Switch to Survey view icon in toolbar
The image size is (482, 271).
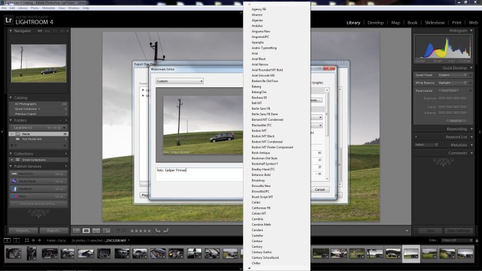coord(106,231)
